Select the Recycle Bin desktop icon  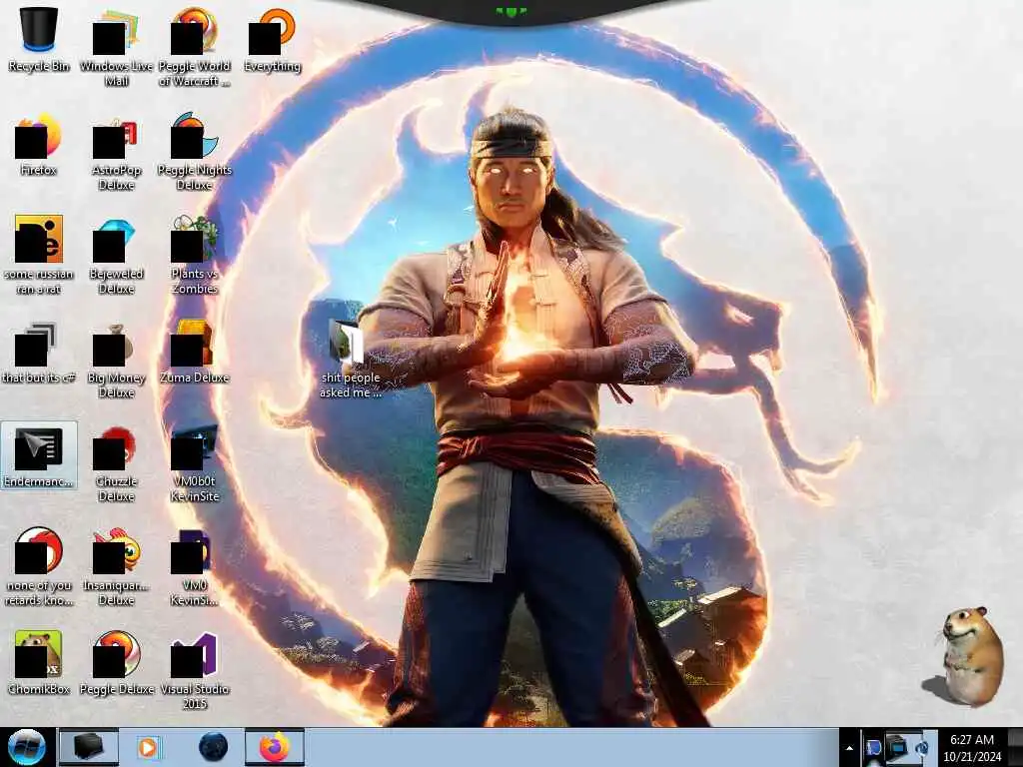coord(39,40)
